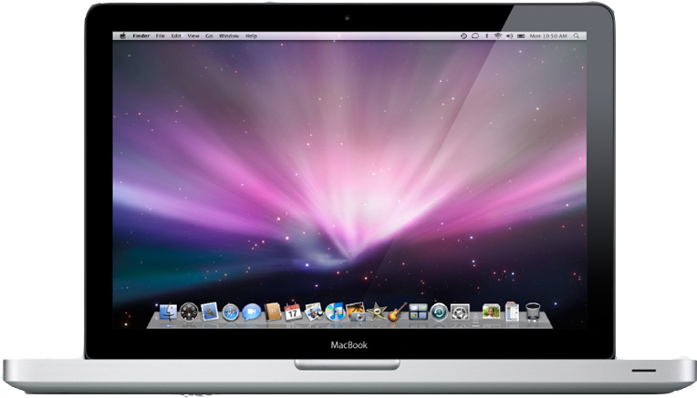This screenshot has height=398, width=697.
Task: Launch Safari compass icon in dock
Action: pos(230,312)
